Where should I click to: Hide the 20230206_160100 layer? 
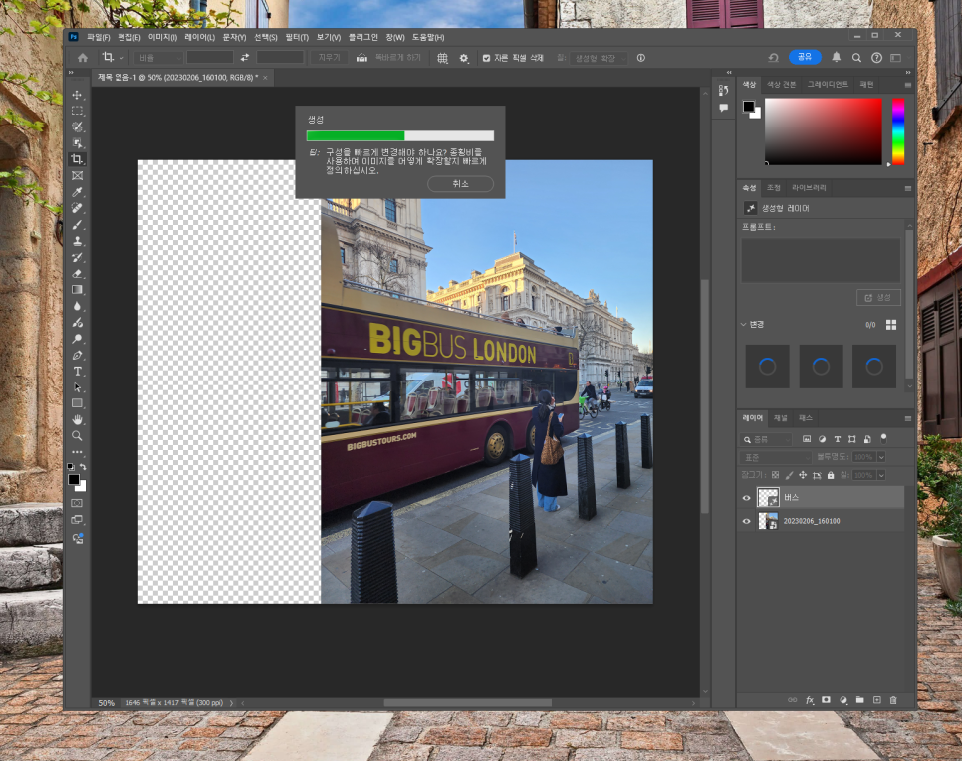click(x=747, y=521)
